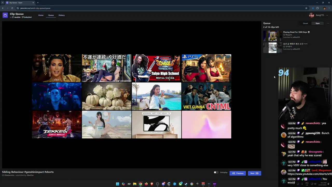Screen dimensions: 332x187
Task: Click ppsong228 username in chat
Action: 313,133
